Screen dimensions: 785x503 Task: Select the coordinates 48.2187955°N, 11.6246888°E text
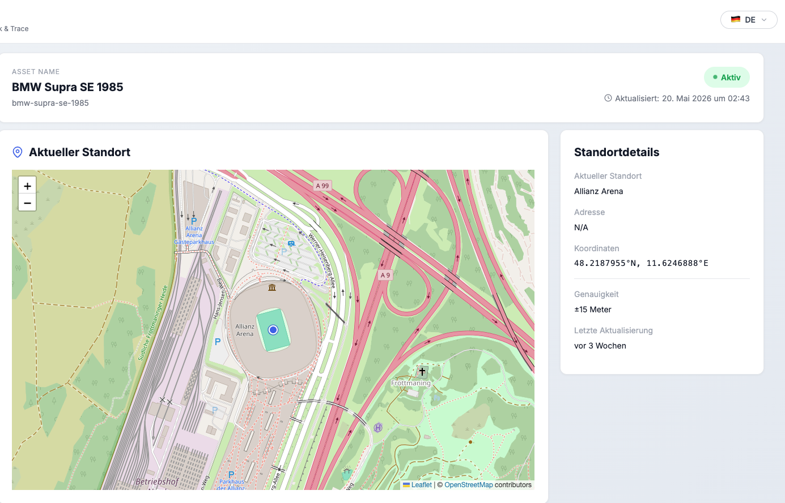click(x=641, y=263)
